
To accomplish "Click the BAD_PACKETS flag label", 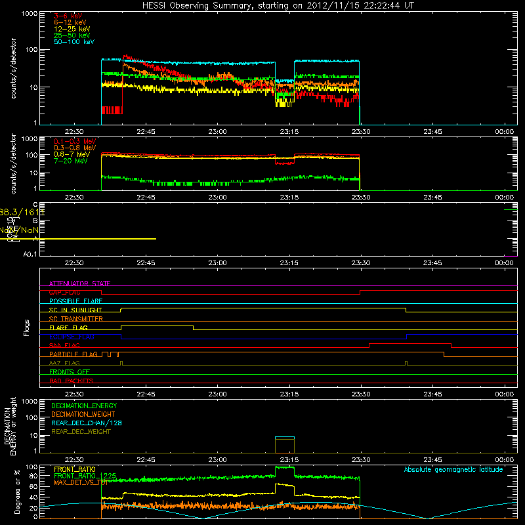I will pyautogui.click(x=72, y=381).
